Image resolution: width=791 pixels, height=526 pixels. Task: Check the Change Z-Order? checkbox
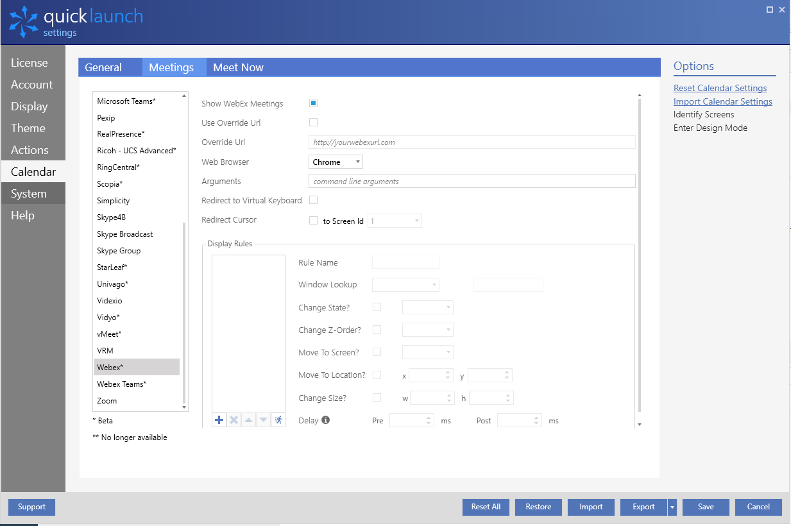coord(377,330)
